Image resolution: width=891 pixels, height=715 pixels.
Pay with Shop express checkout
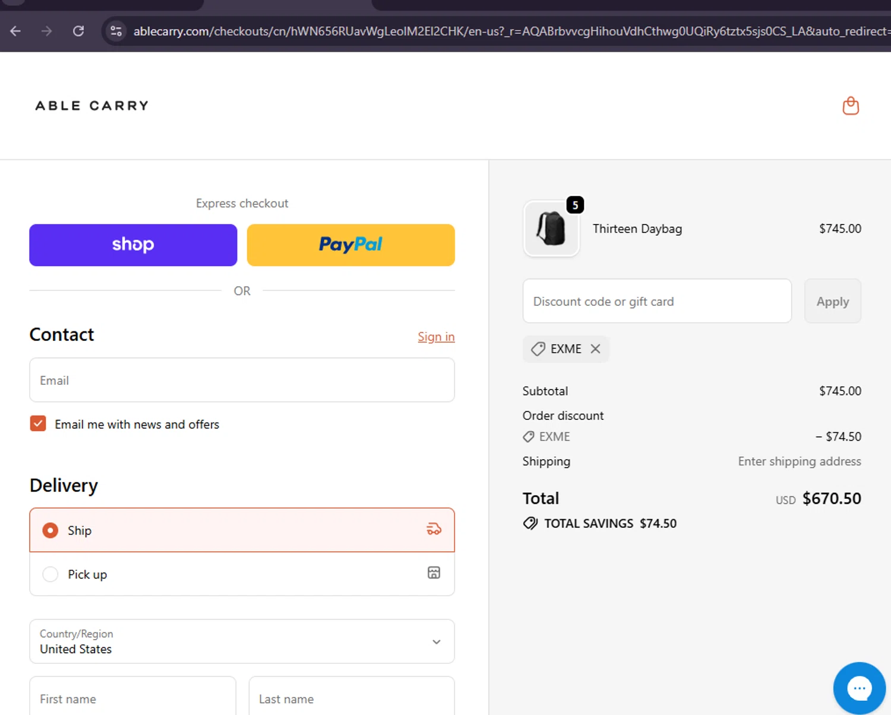pyautogui.click(x=133, y=245)
